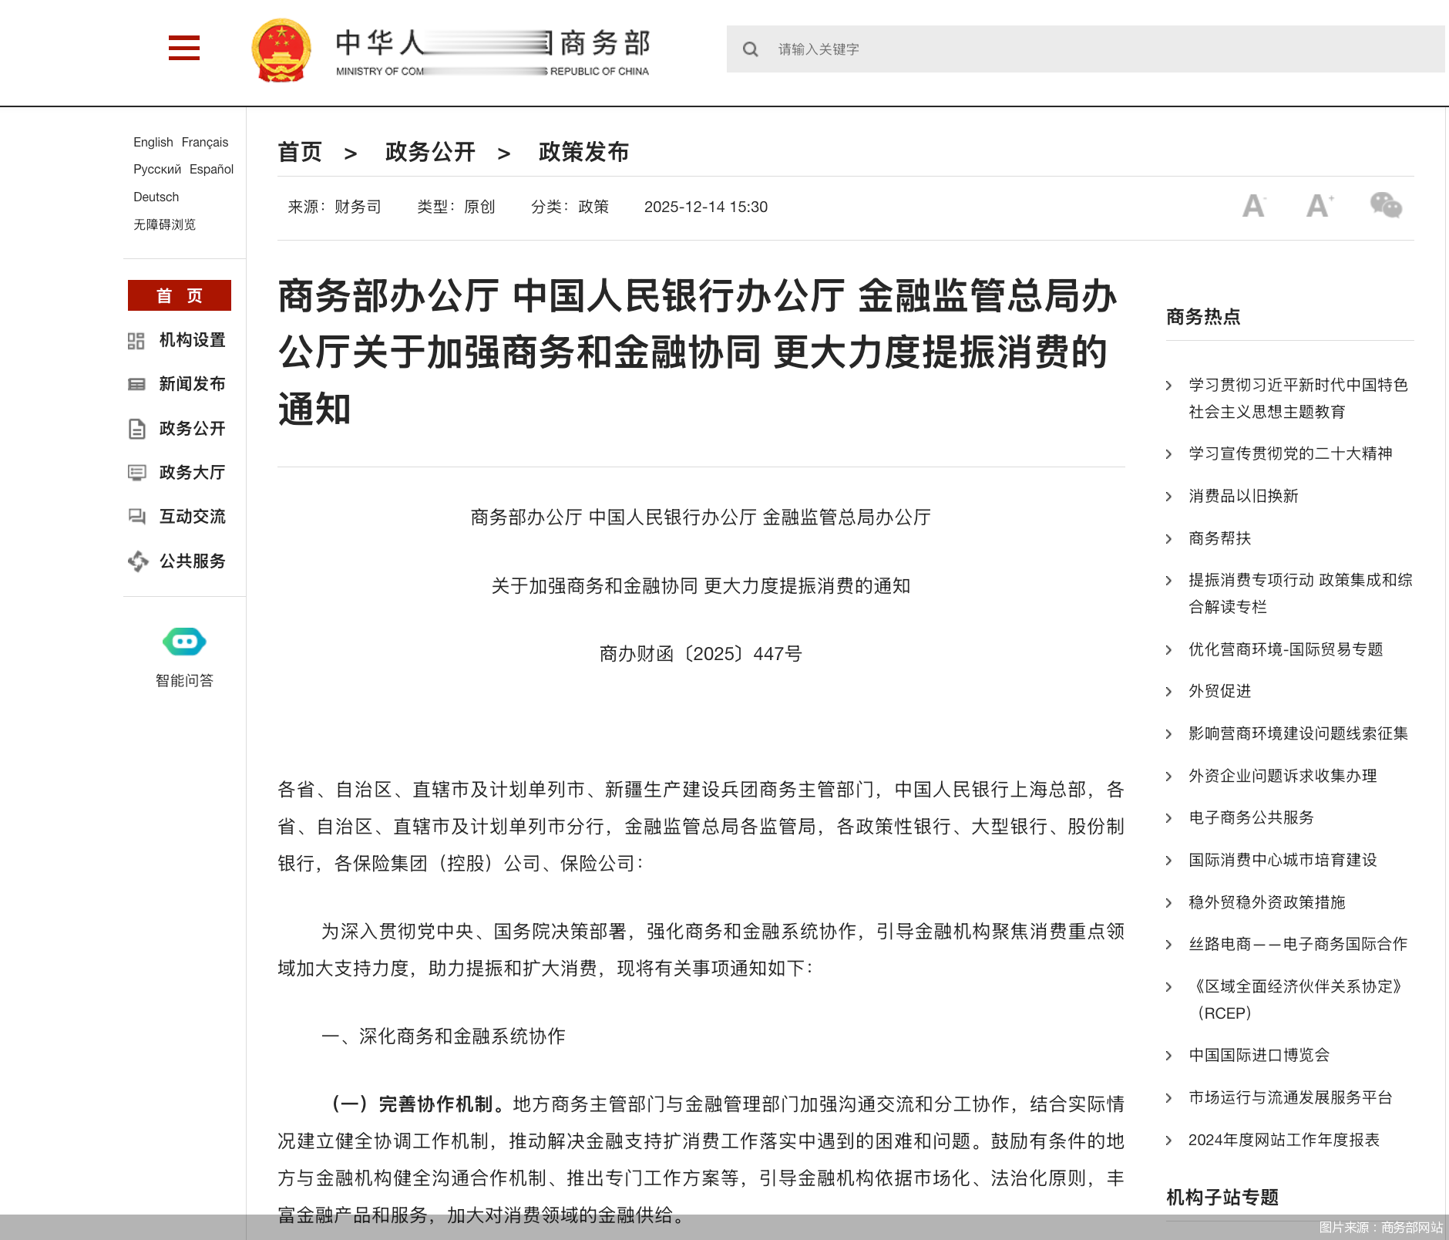Image resolution: width=1449 pixels, height=1240 pixels.
Task: Open 学习宣传贯彻党的二十大精神 link
Action: pyautogui.click(x=1290, y=453)
